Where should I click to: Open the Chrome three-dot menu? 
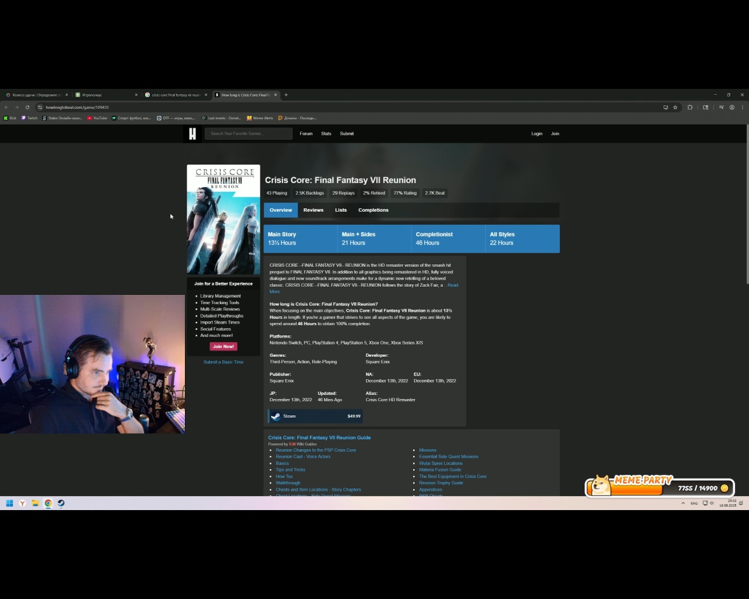[743, 107]
